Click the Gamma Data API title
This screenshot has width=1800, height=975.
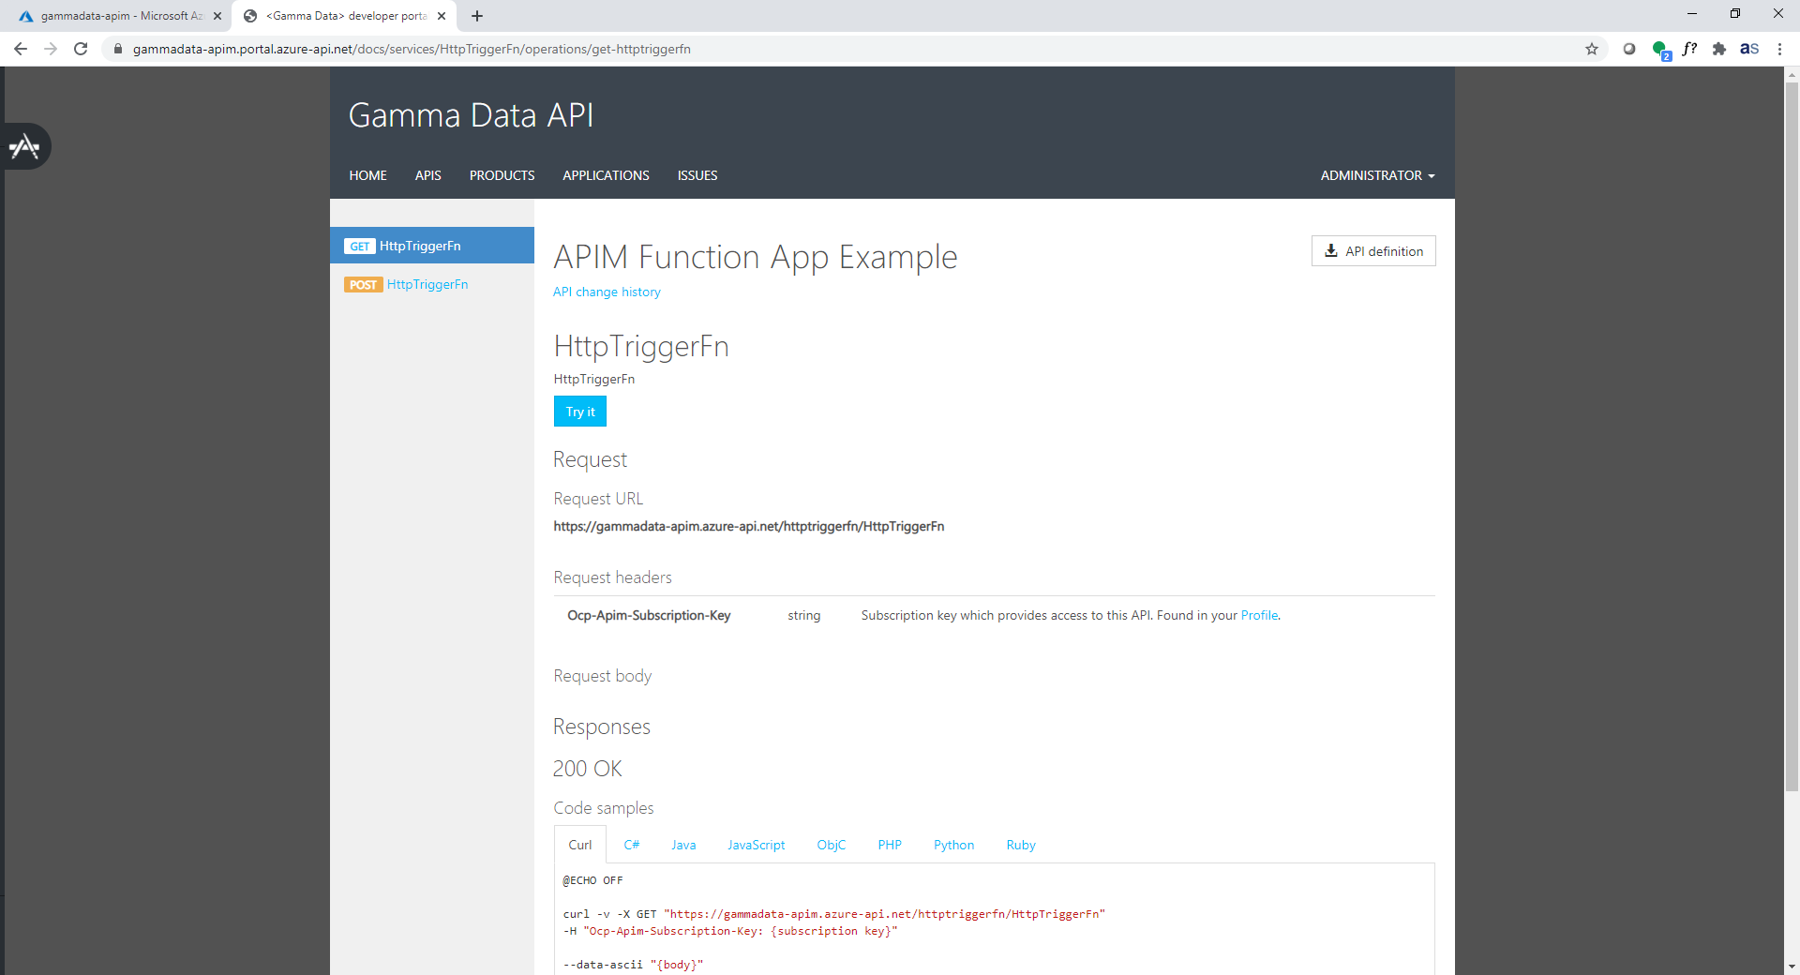(x=471, y=115)
